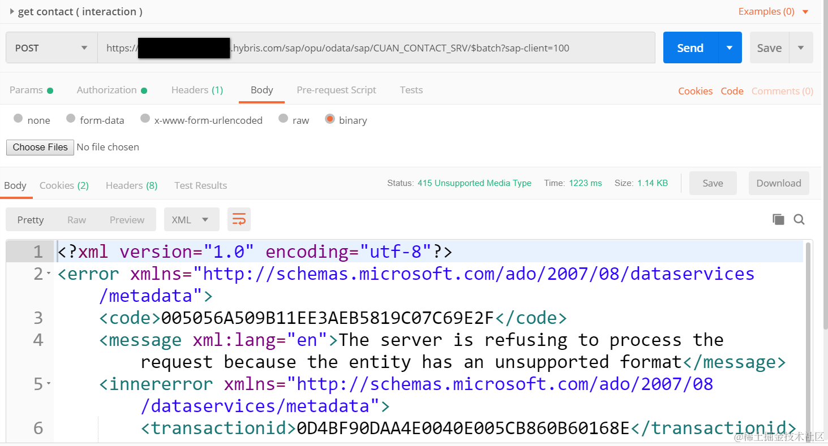Click the 1223 ms time value
Image resolution: width=828 pixels, height=446 pixels.
[x=585, y=183]
